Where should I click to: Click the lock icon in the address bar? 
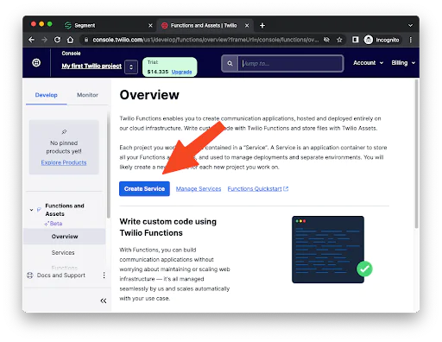tap(86, 40)
